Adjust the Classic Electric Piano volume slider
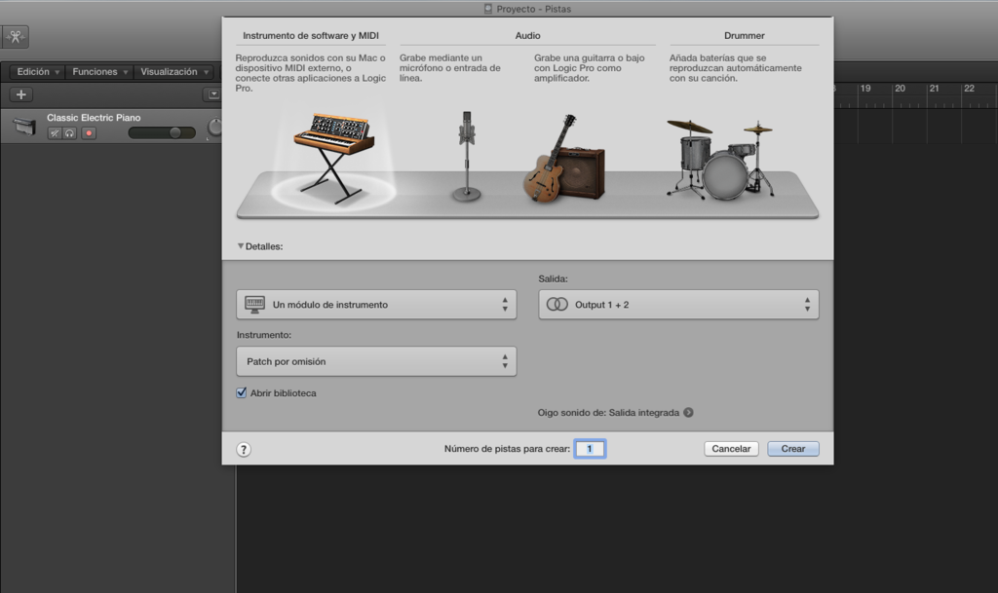The height and width of the screenshot is (593, 998). [162, 132]
